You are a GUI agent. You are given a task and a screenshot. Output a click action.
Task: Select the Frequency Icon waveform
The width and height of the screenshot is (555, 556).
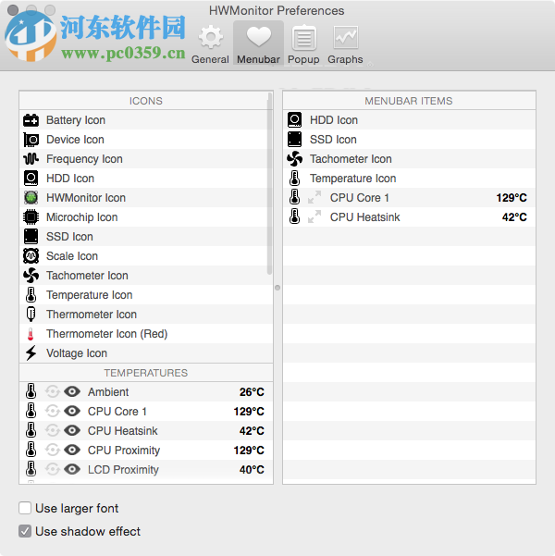pos(146,159)
